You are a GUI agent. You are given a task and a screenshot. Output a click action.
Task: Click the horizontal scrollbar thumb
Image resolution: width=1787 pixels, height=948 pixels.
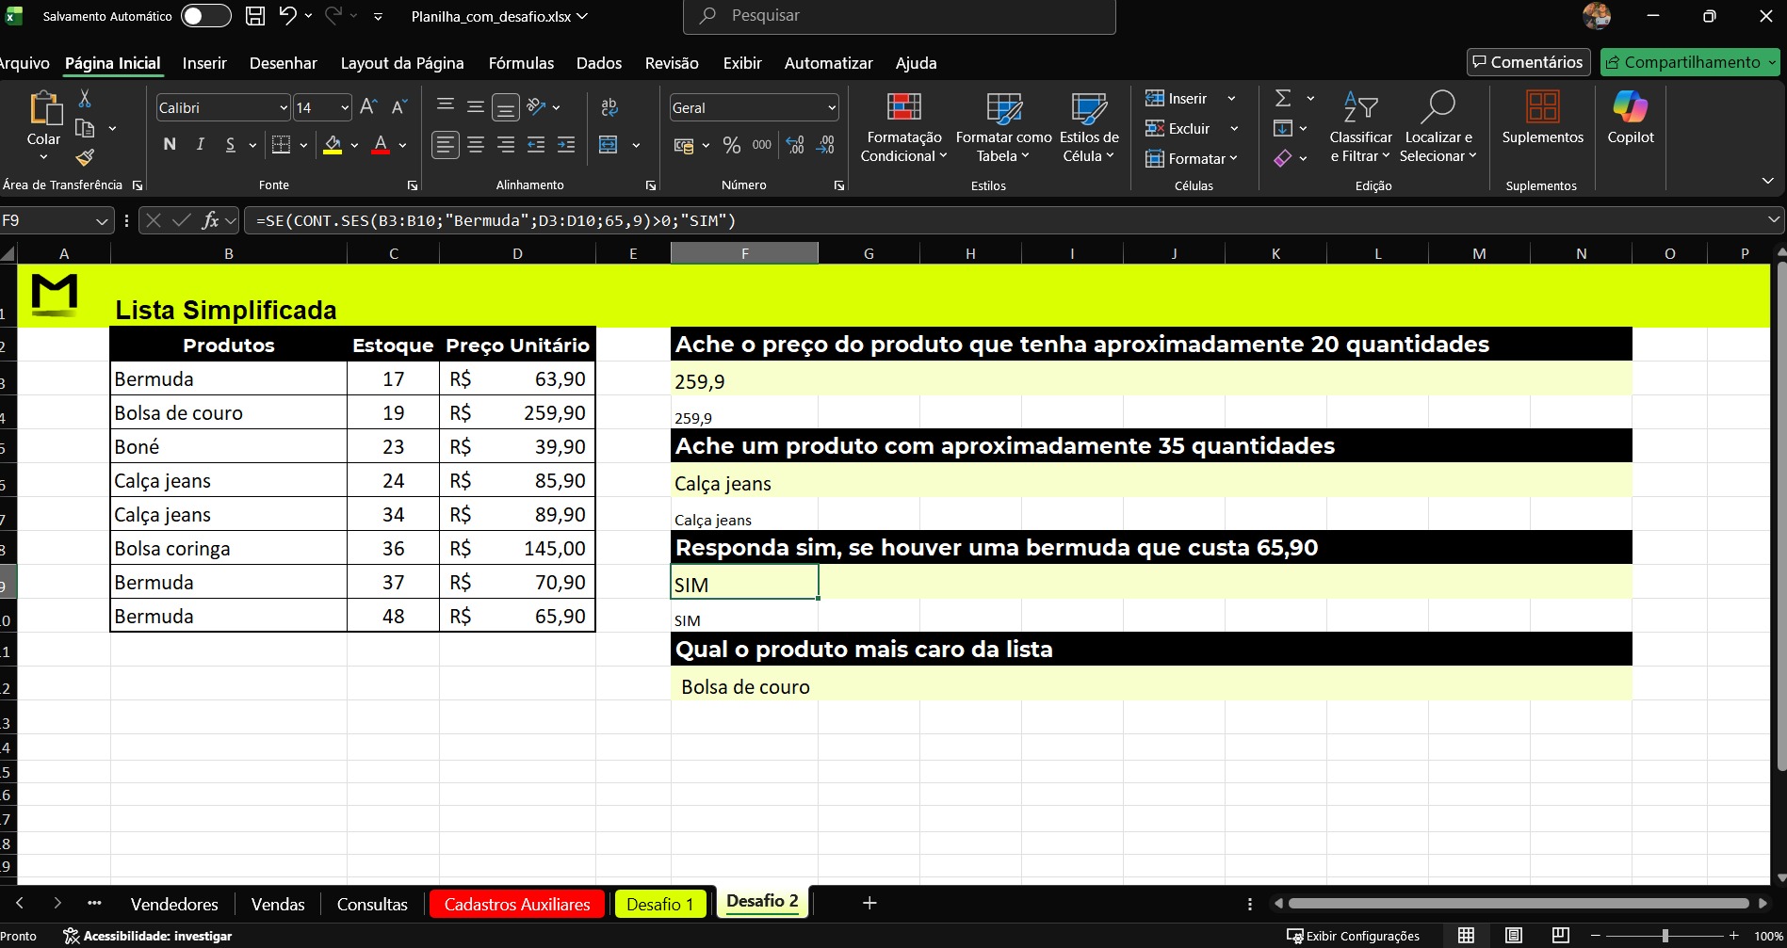[1519, 903]
